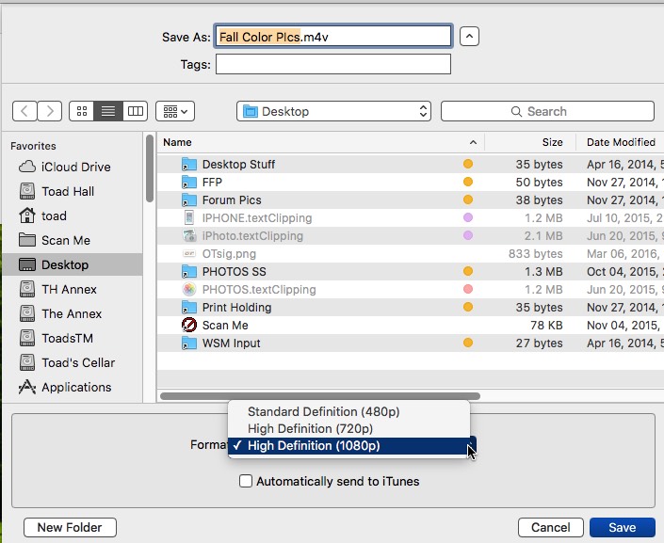Go forward with the right arrow button
This screenshot has height=543, width=664.
click(50, 111)
